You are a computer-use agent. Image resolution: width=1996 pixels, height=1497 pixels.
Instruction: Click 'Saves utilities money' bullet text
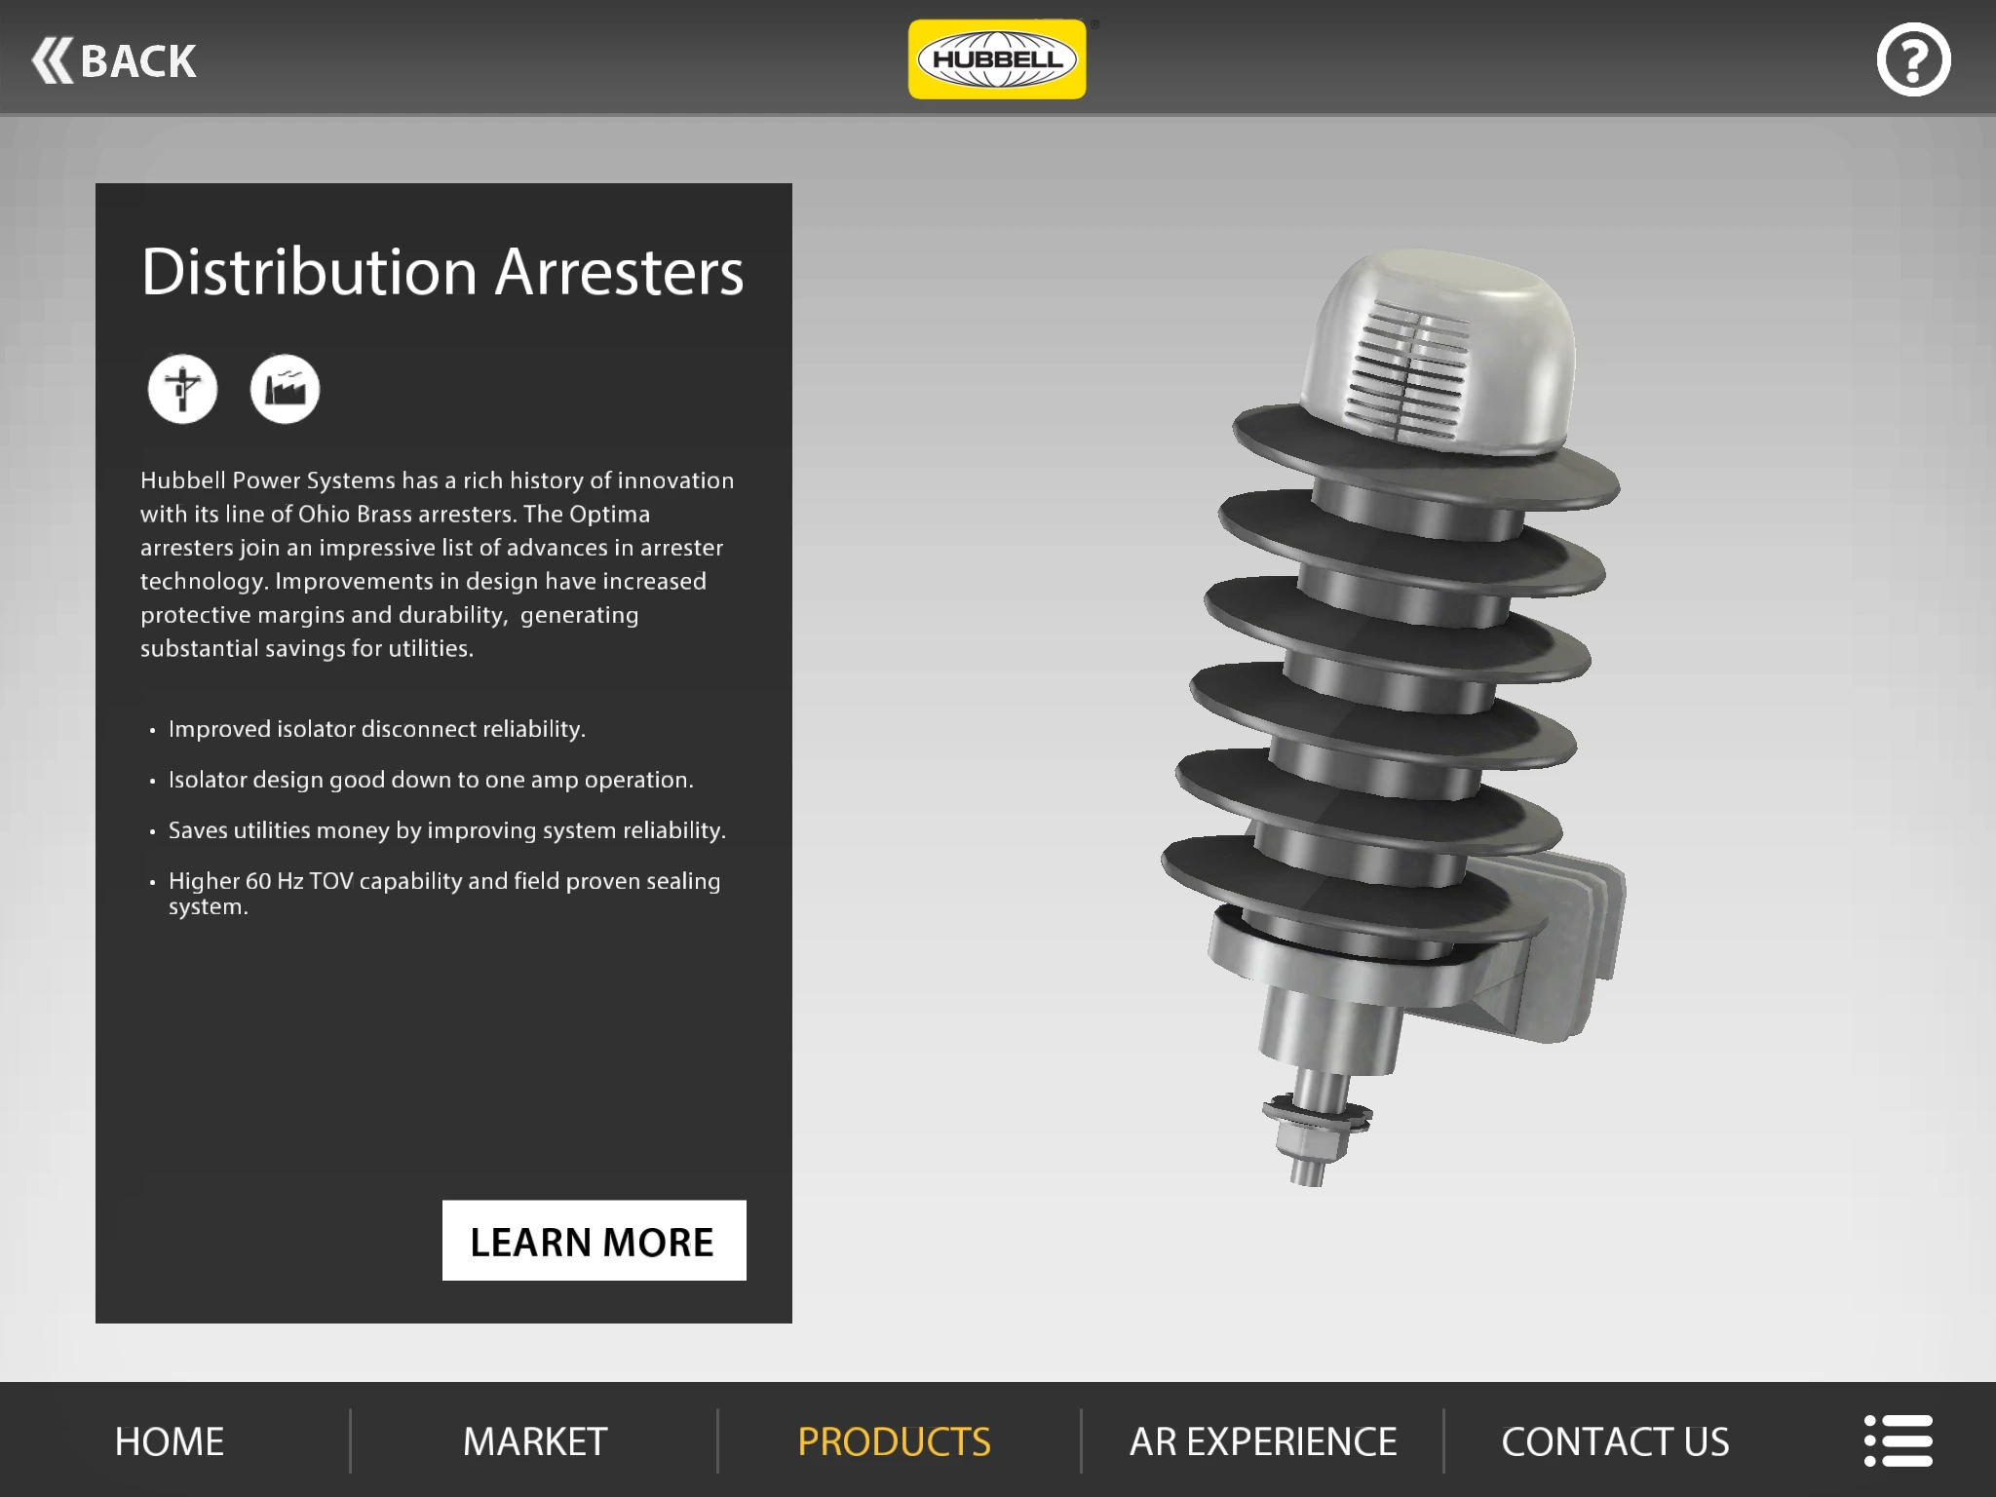(447, 830)
